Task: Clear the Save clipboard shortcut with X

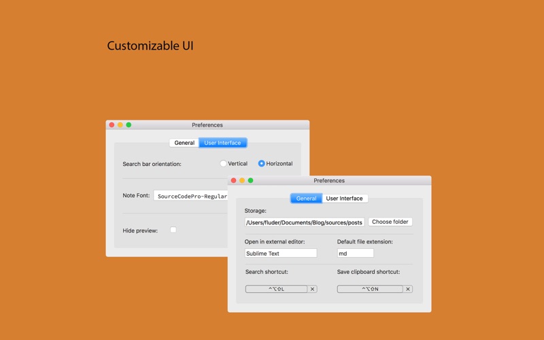Action: pos(408,289)
